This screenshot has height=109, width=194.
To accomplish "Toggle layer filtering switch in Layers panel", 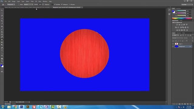I will 193,35.
